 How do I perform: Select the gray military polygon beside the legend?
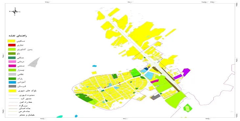(34, 63)
